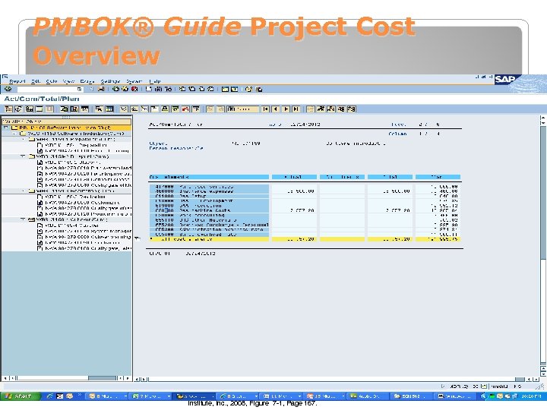This screenshot has width=547, height=410.
Task: Open the command field history dropdown
Action: click(x=80, y=90)
